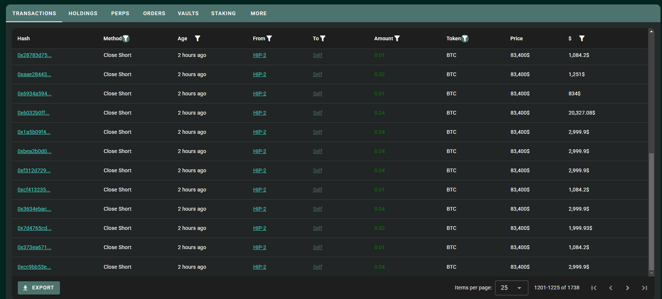662x299 pixels.
Task: Open the Perps tab
Action: click(x=120, y=13)
